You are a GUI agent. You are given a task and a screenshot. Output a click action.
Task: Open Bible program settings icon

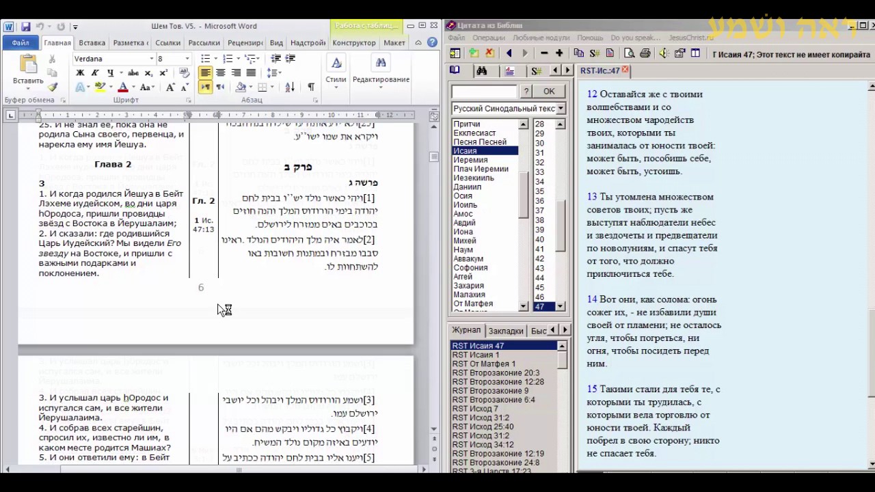pos(679,53)
